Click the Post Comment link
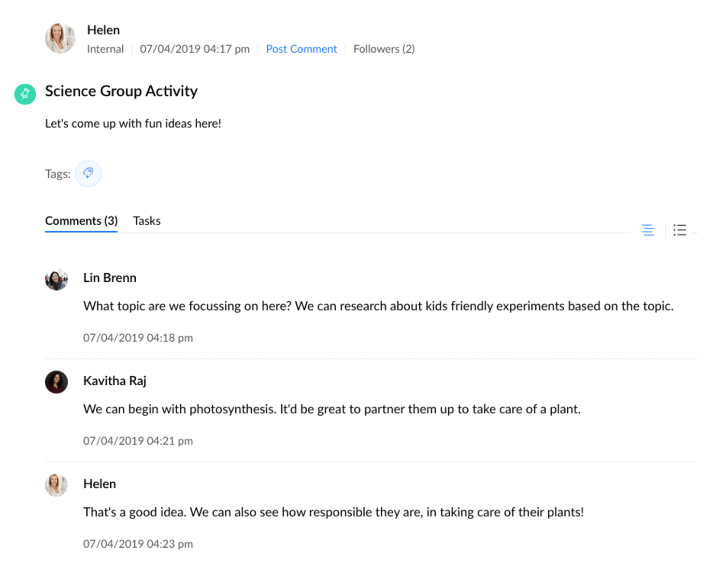 (x=301, y=49)
